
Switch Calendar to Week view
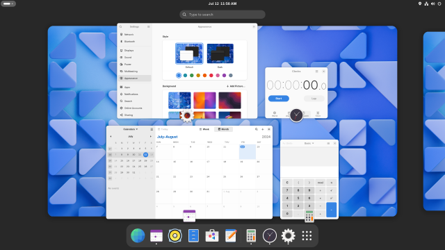point(204,129)
